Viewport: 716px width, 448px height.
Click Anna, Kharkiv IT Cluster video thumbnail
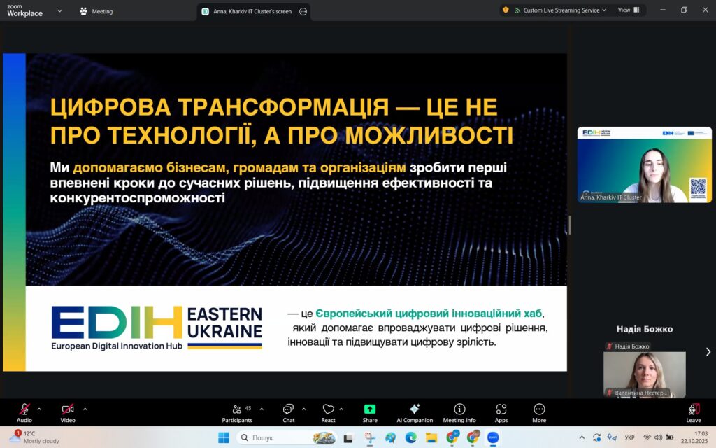coord(644,164)
